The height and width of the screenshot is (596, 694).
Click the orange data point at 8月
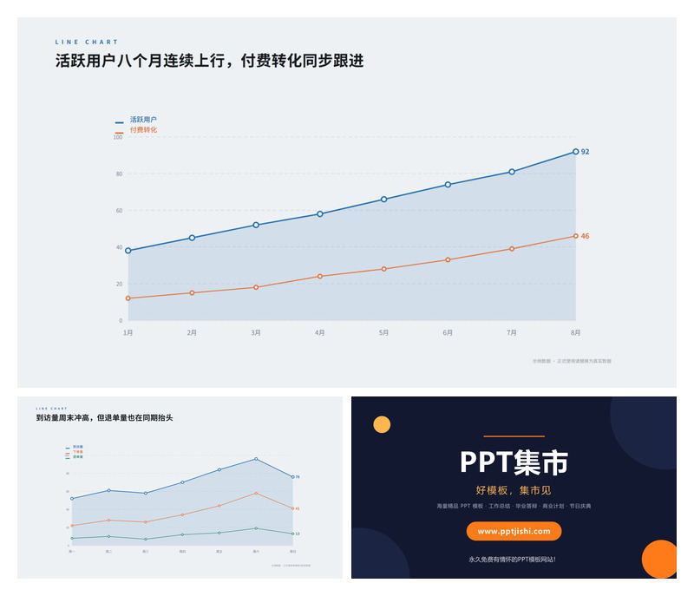point(575,236)
